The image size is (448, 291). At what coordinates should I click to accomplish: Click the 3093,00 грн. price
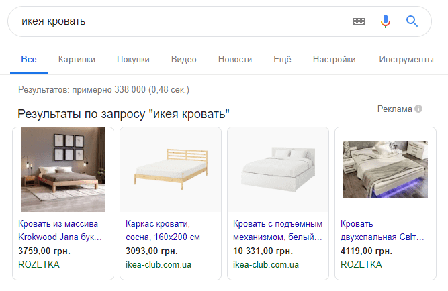coord(152,251)
